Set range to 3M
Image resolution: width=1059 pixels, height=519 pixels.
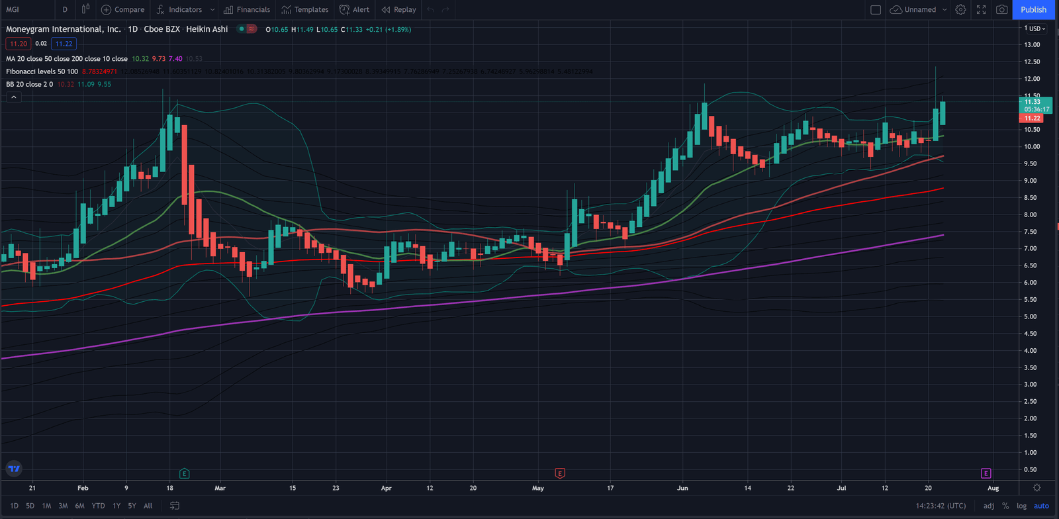pos(63,506)
